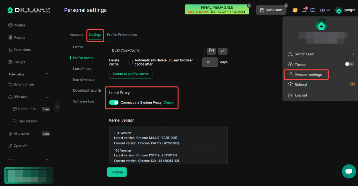Select Personal settings in user menu
The height and width of the screenshot is (186, 358).
tap(308, 75)
